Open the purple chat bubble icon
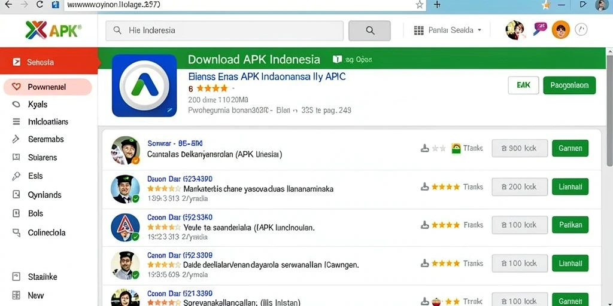This screenshot has width=613, height=306. tap(539, 27)
